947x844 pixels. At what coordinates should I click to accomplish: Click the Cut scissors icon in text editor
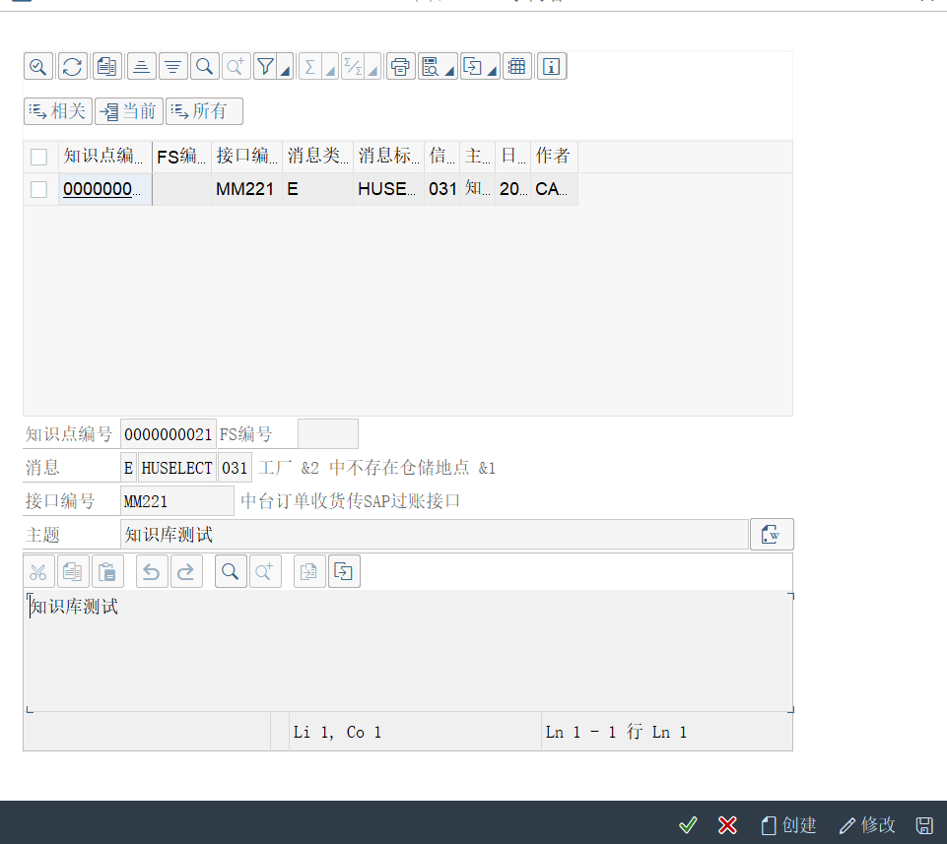point(38,572)
